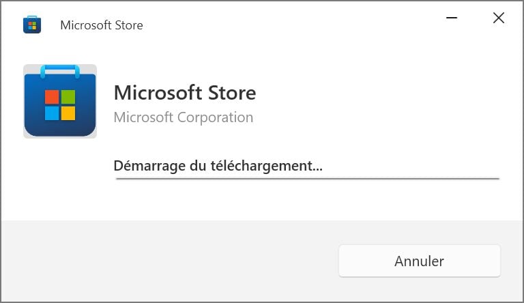
Task: Close the Microsoft Store installer dialog
Action: point(499,18)
